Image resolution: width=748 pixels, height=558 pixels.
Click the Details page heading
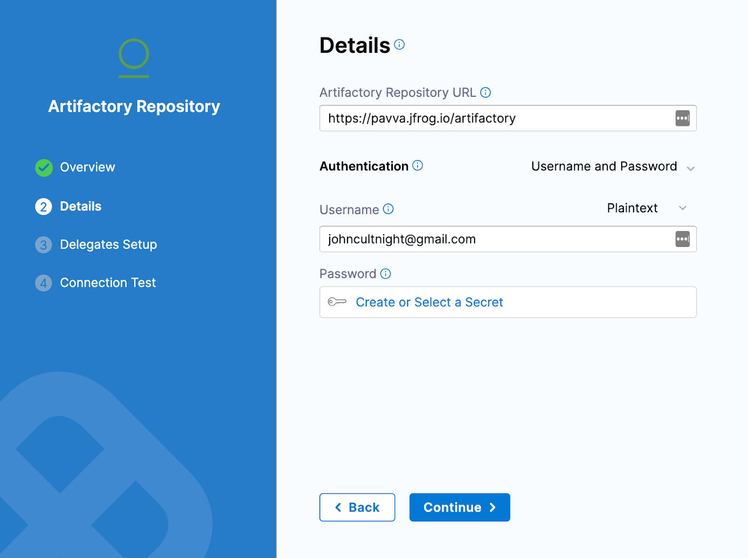tap(355, 45)
